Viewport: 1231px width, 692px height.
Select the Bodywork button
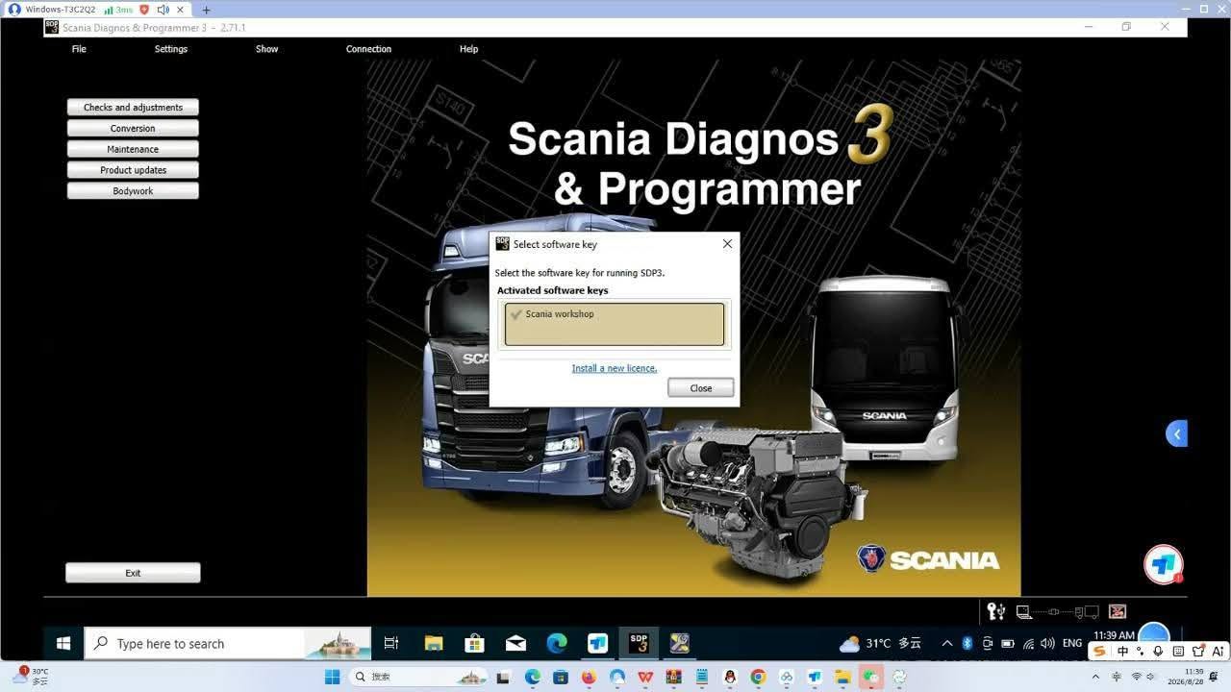click(133, 191)
